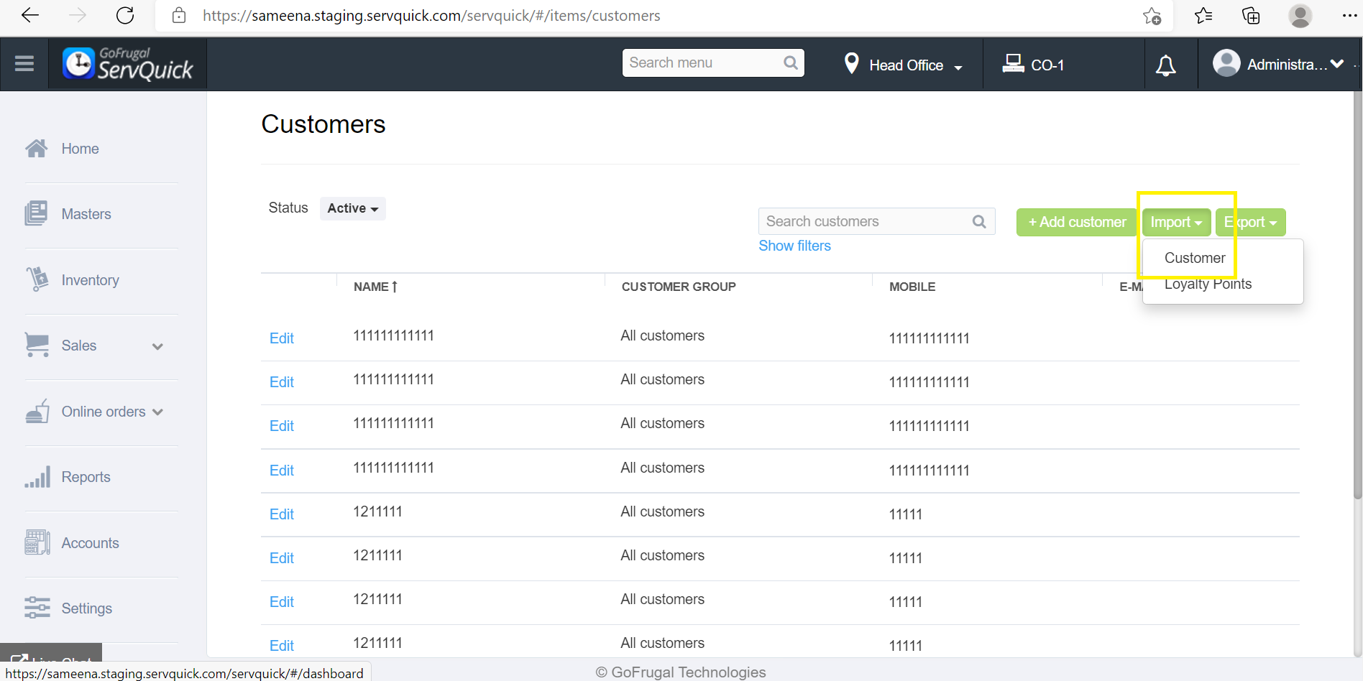Click the notification bell icon

(1165, 65)
